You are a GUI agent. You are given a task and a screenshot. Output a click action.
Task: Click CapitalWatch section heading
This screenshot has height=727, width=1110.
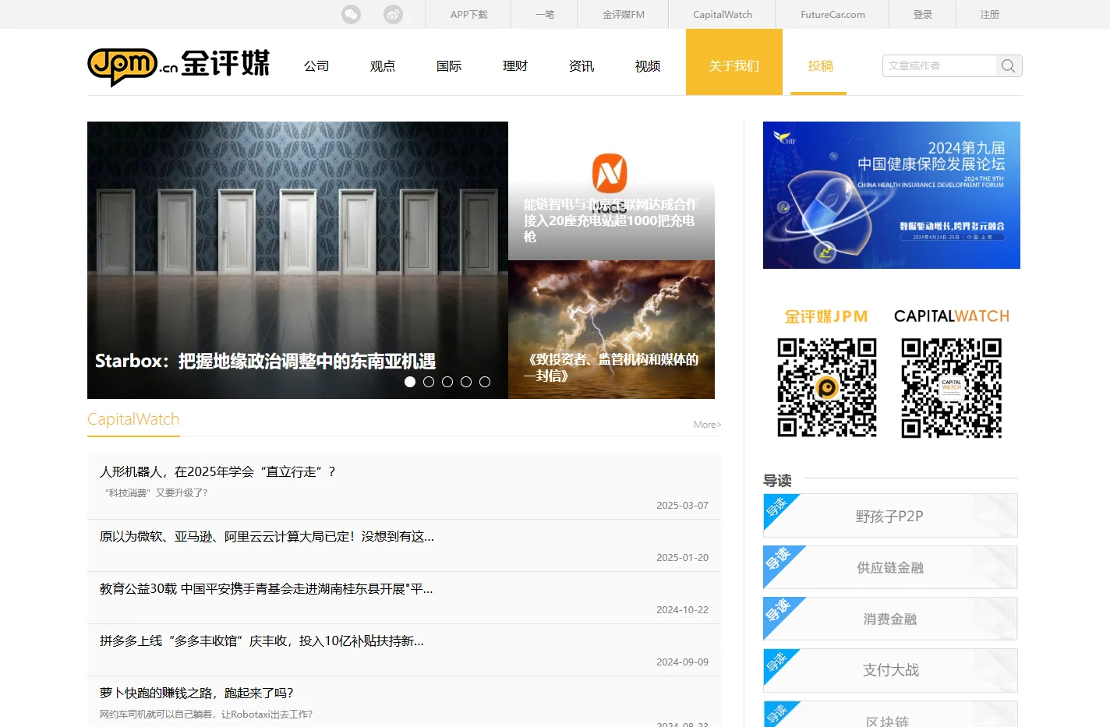133,419
